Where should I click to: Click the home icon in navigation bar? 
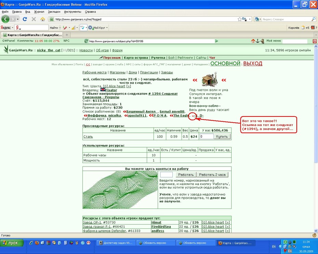point(43,19)
